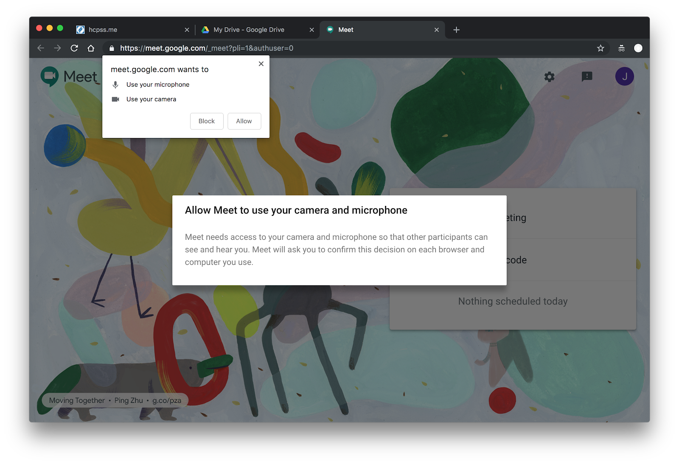The height and width of the screenshot is (464, 679).
Task: Click the camera icon in permission popup
Action: [x=115, y=99]
